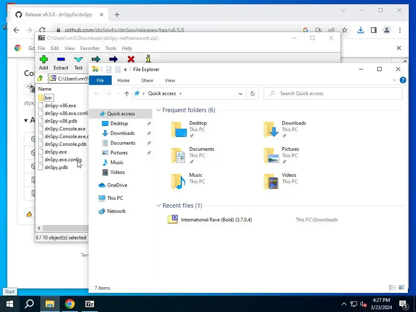Open Windows Start button on taskbar
Image resolution: width=416 pixels, height=312 pixels.
pos(10,304)
